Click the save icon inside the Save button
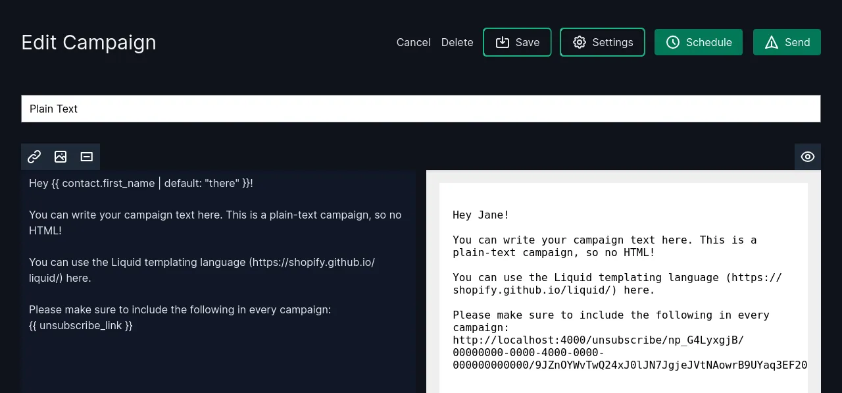The height and width of the screenshot is (393, 842). tap(503, 42)
